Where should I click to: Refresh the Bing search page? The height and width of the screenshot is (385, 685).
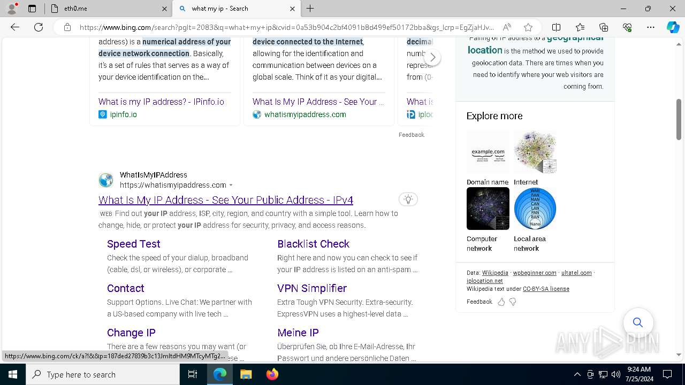[x=39, y=27]
